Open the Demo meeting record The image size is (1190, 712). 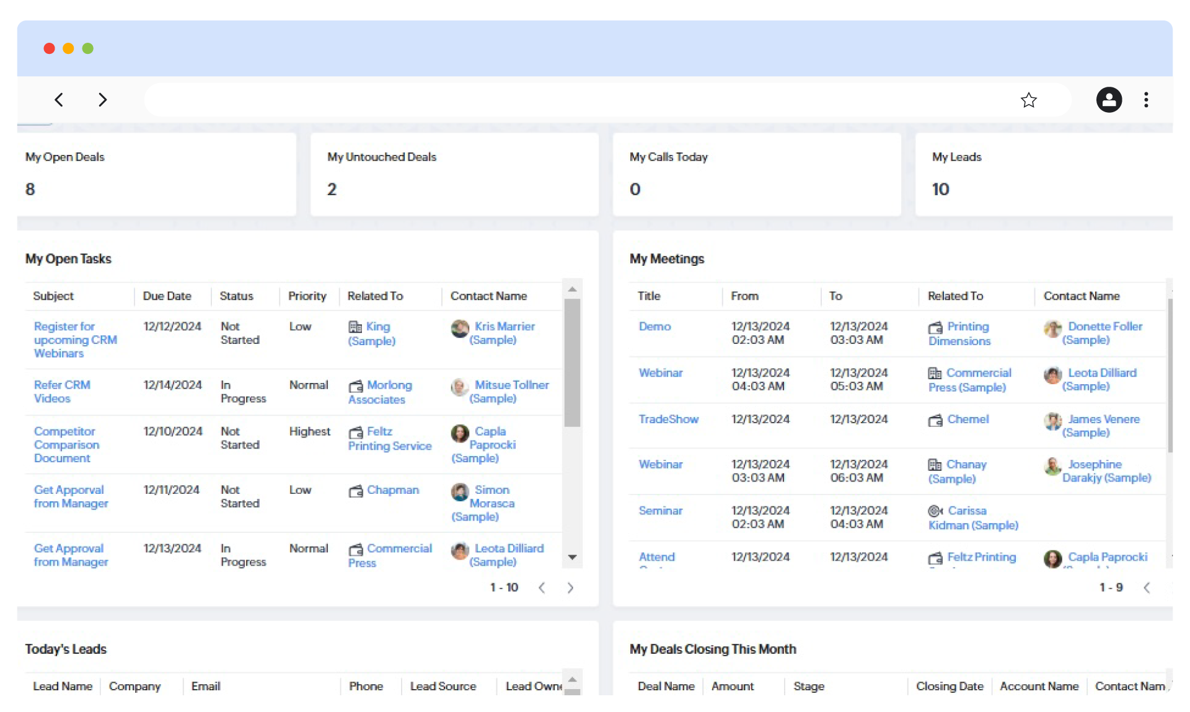654,327
